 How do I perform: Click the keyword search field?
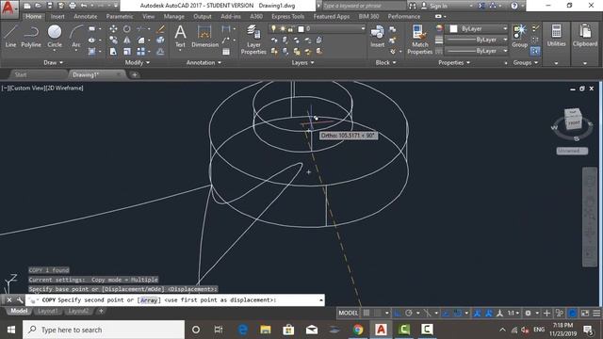pos(364,6)
